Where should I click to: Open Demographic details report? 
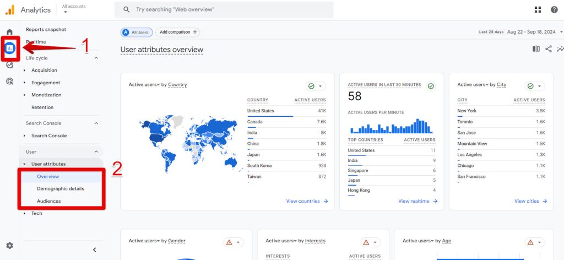point(61,189)
